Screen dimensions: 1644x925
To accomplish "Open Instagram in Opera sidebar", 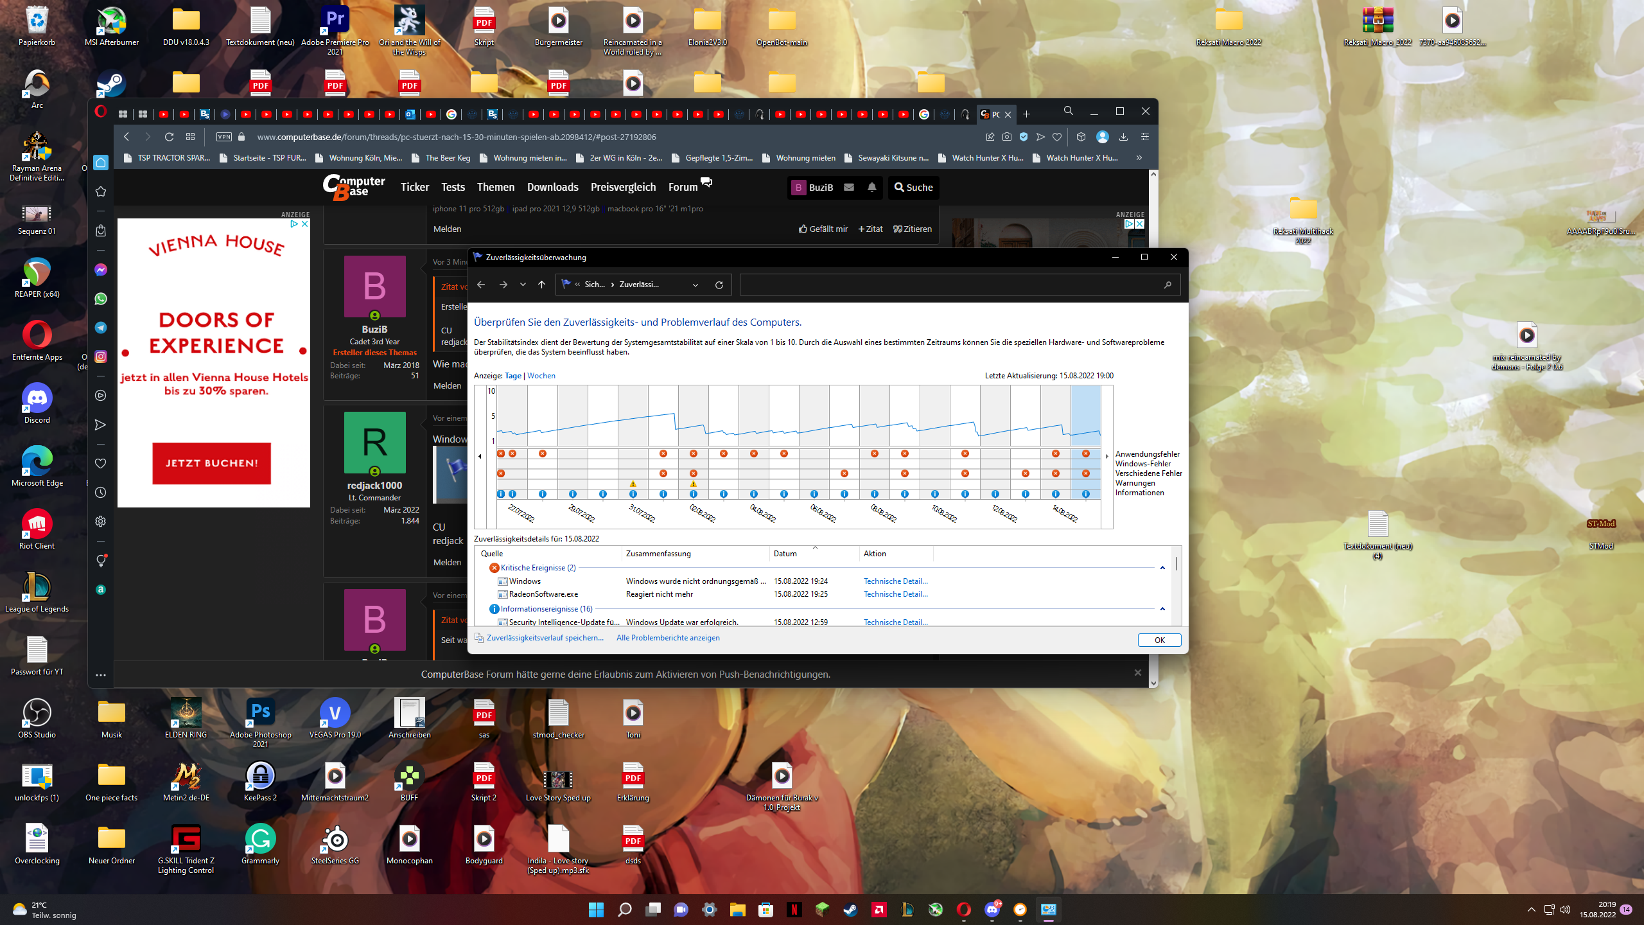I will pyautogui.click(x=101, y=357).
